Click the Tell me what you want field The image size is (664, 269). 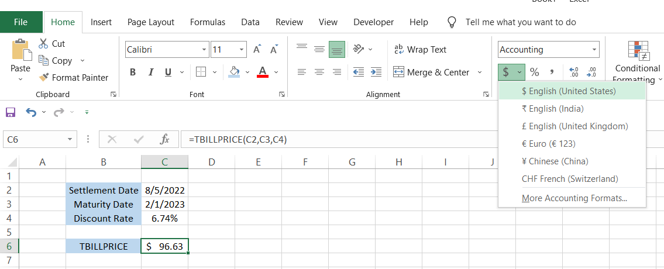click(520, 22)
